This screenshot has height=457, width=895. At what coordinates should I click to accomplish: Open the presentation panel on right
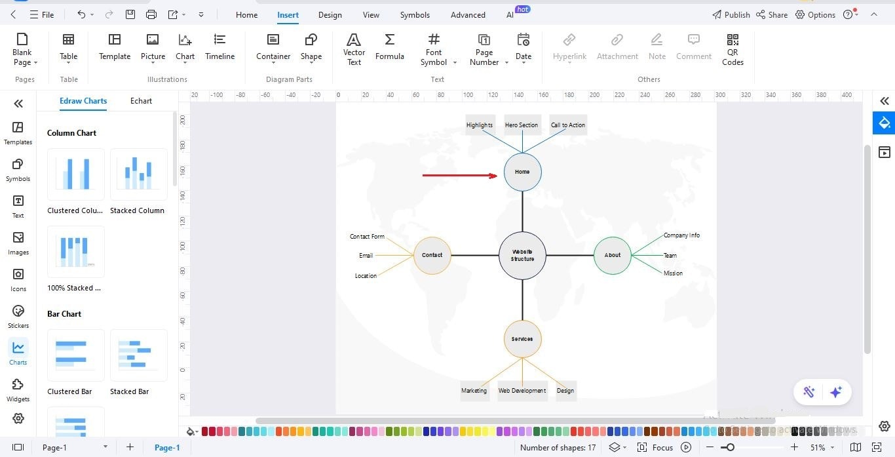click(885, 152)
